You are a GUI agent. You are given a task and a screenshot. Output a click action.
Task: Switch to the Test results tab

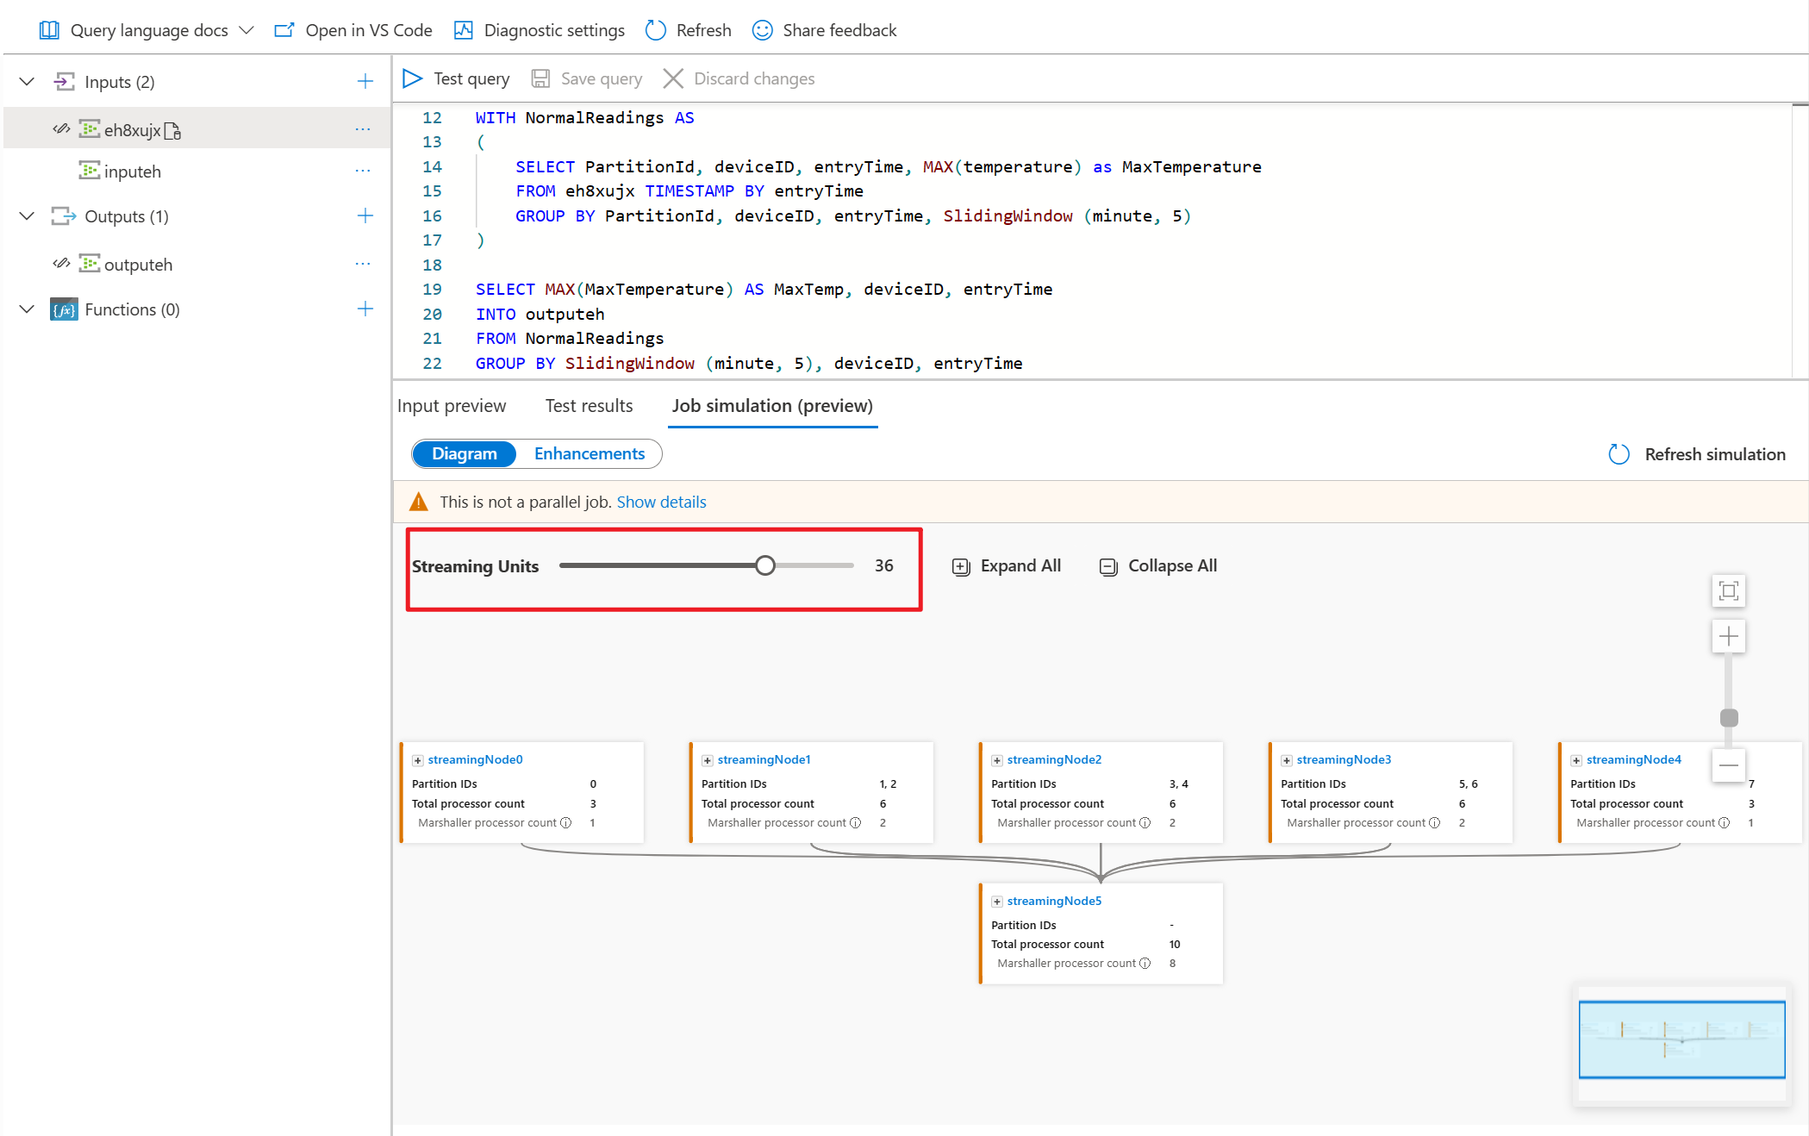589,406
